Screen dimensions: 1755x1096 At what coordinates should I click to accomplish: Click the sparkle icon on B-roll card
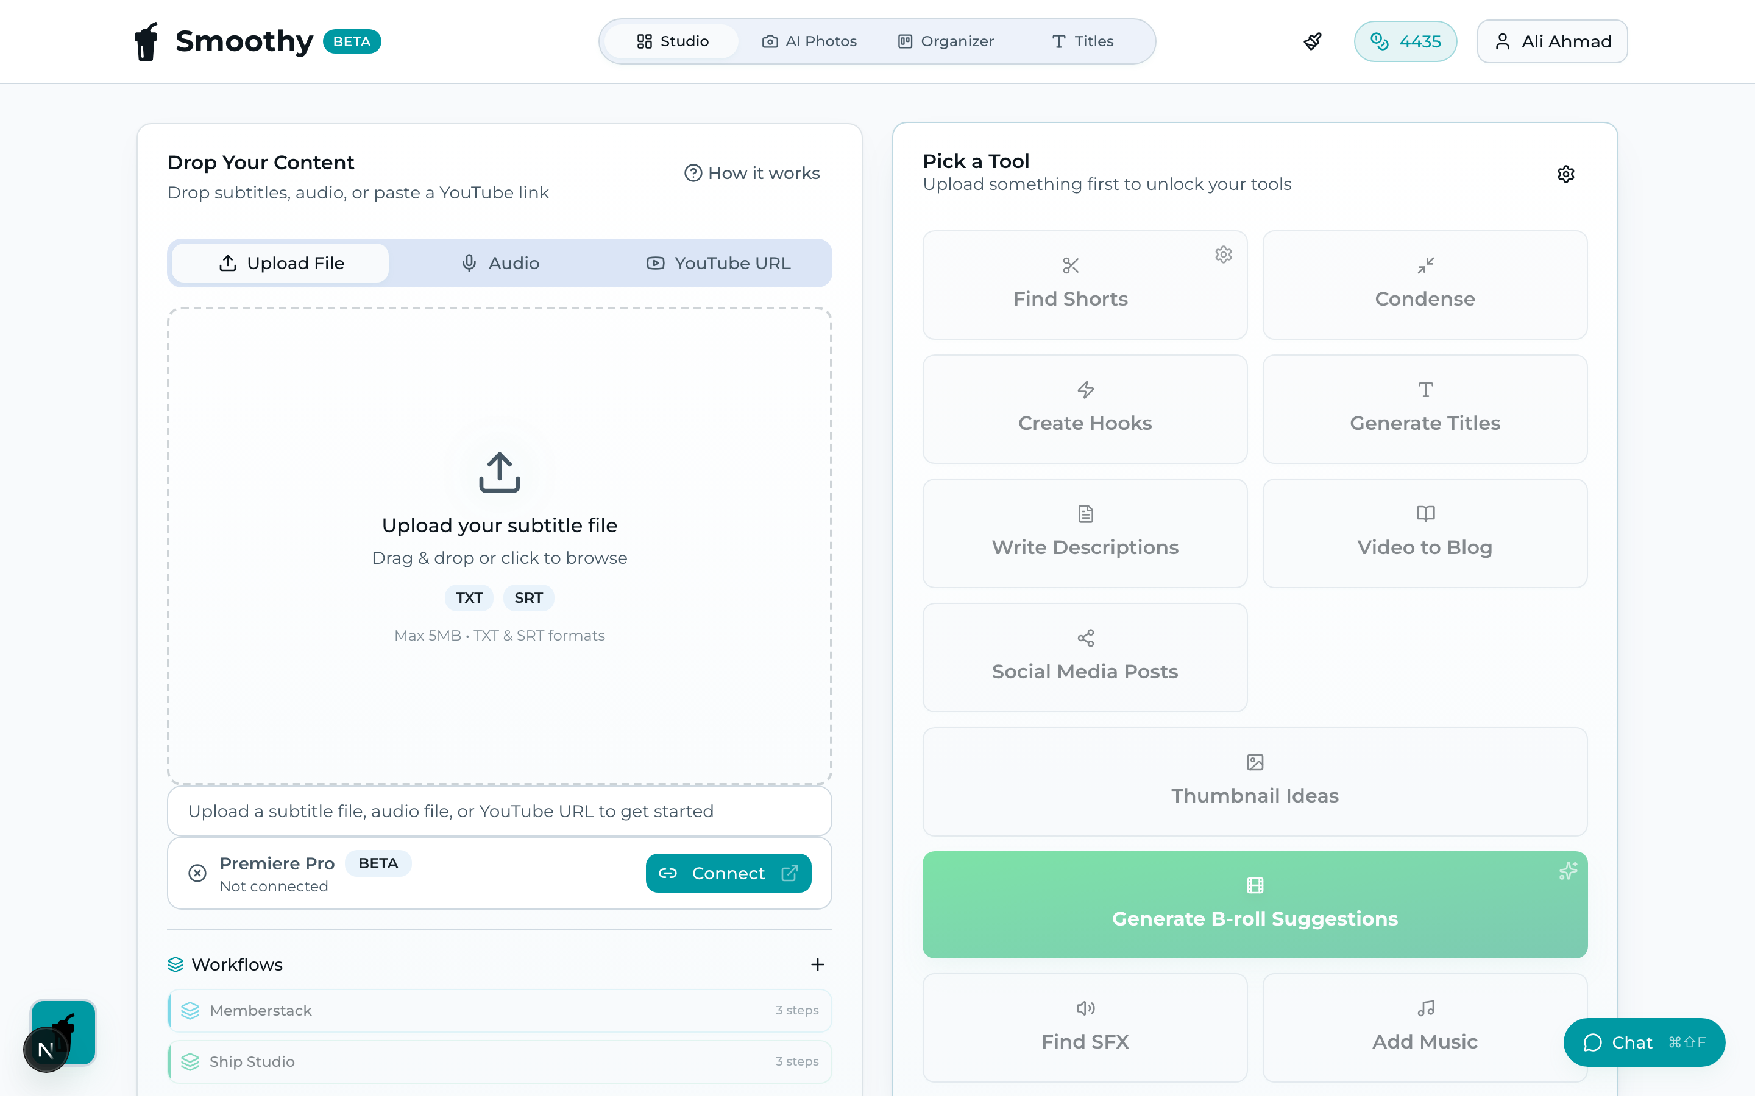(x=1568, y=871)
